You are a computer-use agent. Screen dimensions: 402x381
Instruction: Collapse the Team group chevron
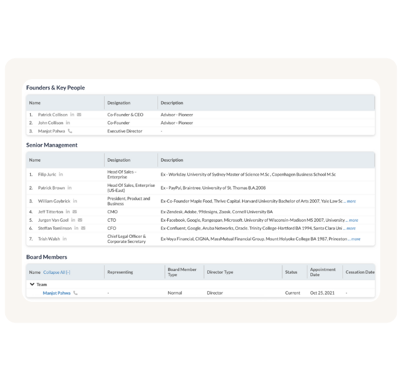pos(32,284)
